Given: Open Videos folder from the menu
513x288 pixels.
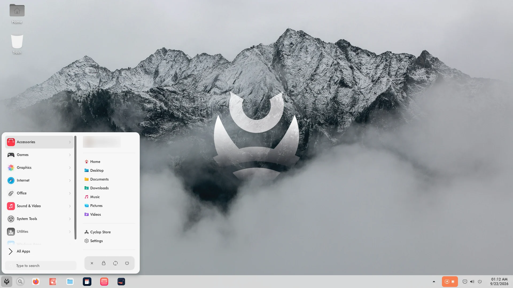Looking at the screenshot, I should click(x=93, y=214).
